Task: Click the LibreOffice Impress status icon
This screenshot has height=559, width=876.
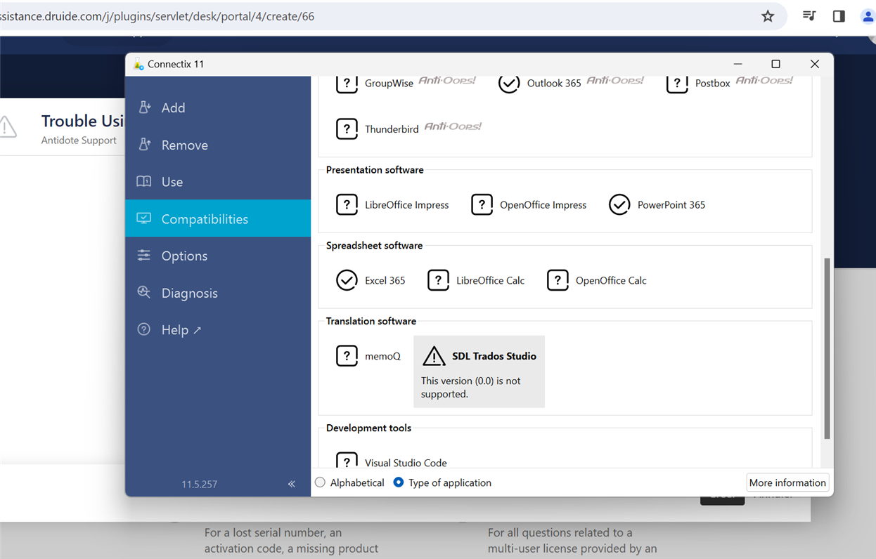Action: click(347, 204)
